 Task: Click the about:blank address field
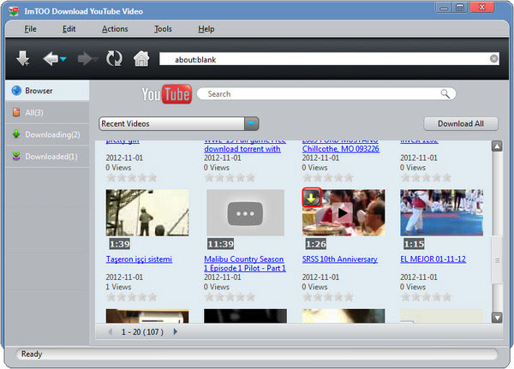(329, 59)
